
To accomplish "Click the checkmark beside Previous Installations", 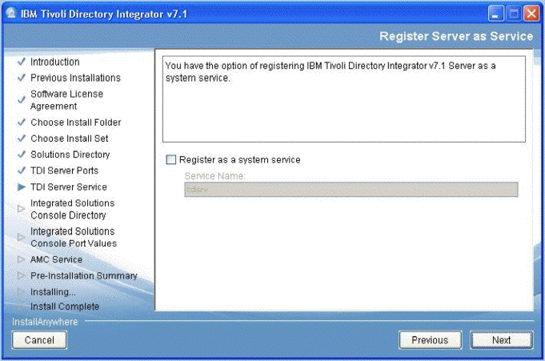I will pos(21,78).
